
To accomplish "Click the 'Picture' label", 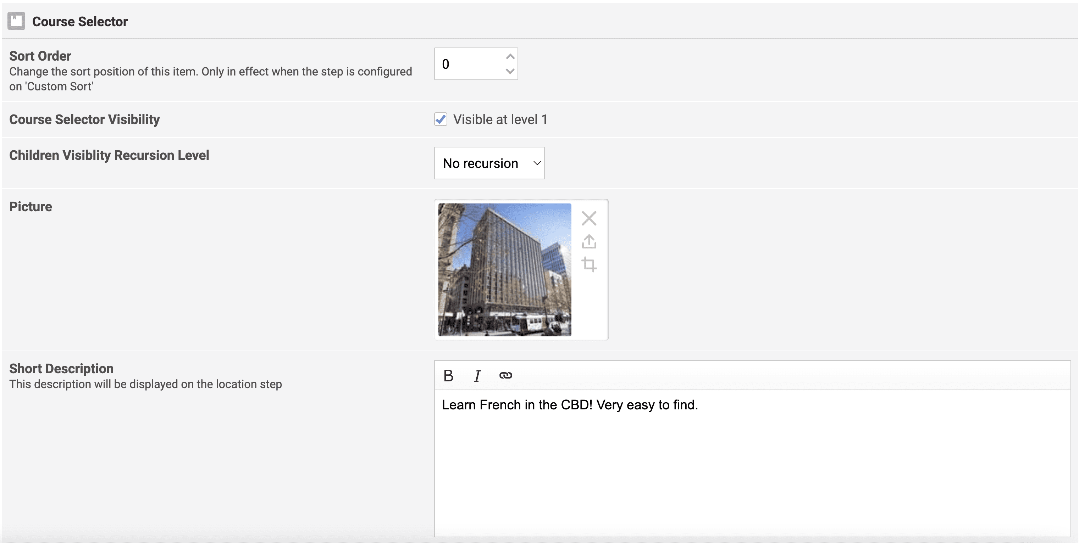I will point(31,206).
